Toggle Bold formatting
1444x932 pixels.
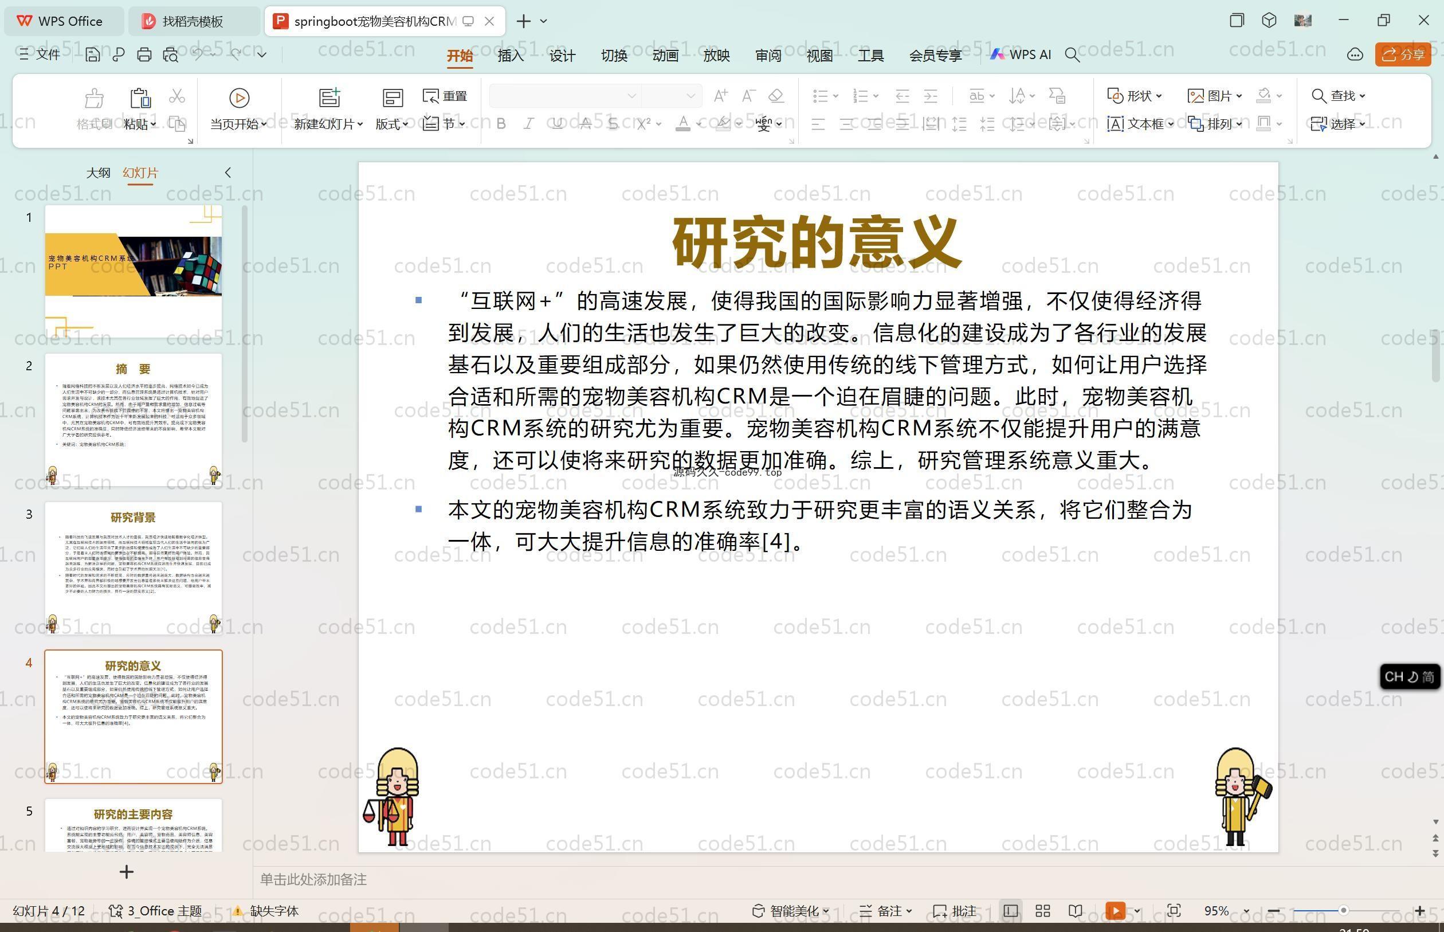pos(501,124)
